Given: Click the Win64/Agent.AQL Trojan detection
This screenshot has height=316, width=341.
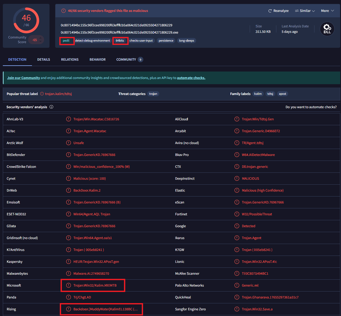Looking at the screenshot, I should [92, 214].
